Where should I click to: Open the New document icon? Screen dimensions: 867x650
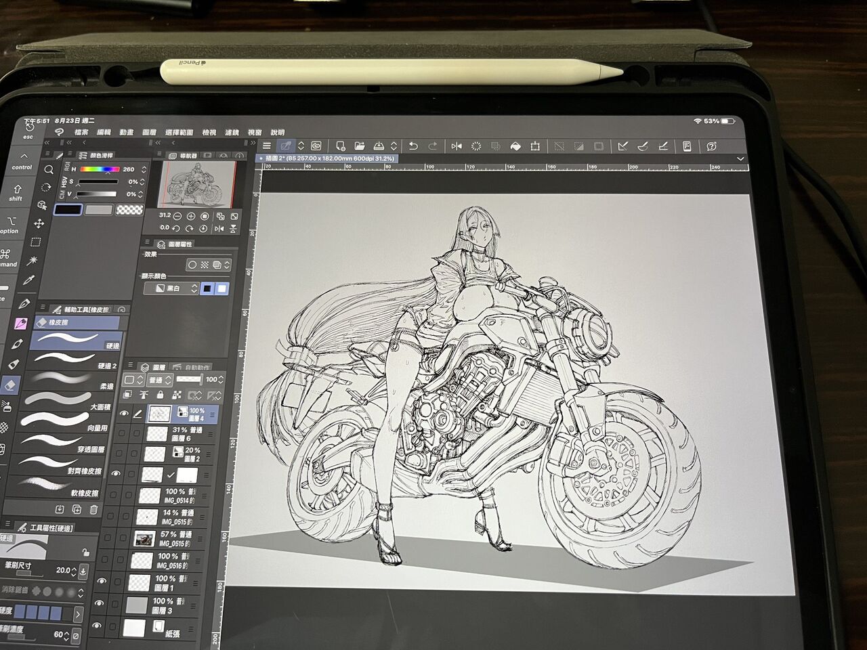coord(340,146)
